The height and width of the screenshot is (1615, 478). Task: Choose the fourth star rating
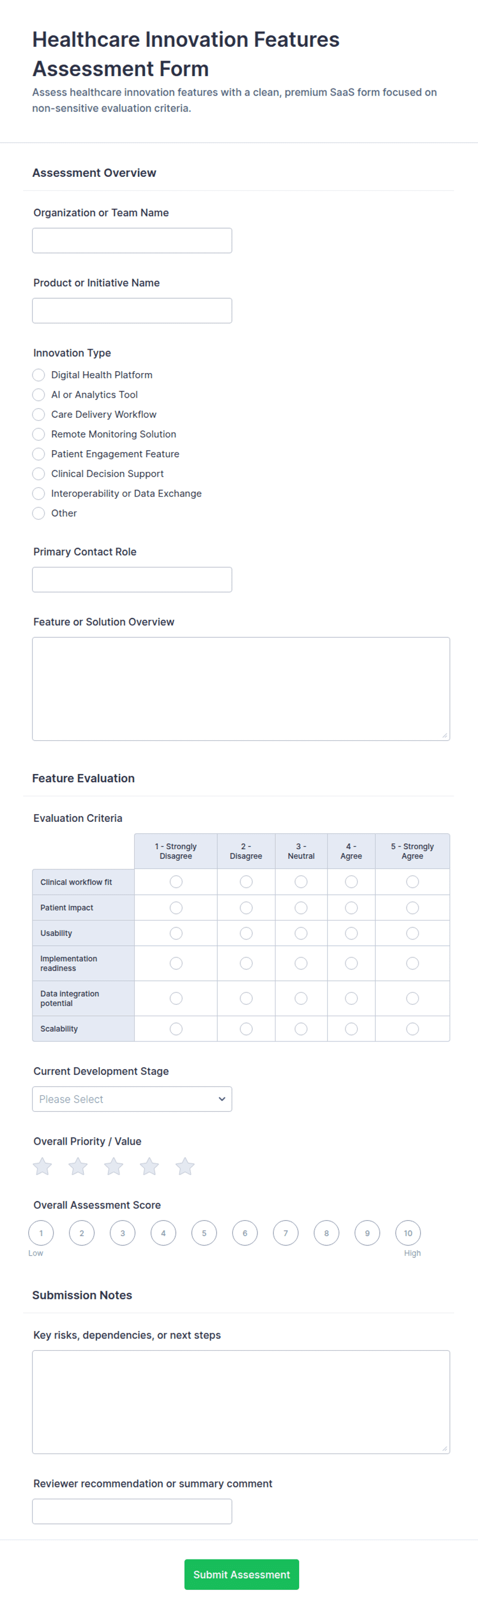(x=149, y=1166)
